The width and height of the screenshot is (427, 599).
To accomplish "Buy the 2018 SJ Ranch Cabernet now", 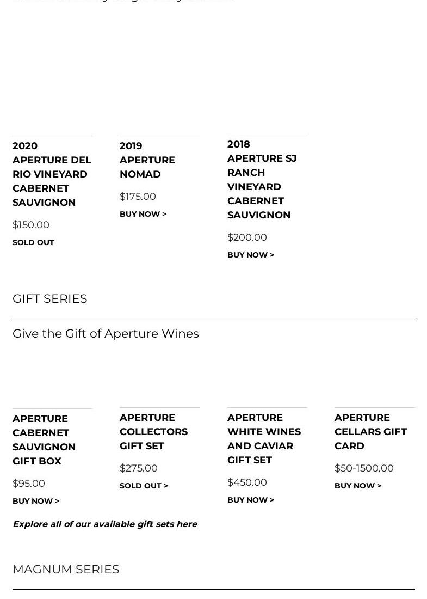I will click(x=251, y=255).
